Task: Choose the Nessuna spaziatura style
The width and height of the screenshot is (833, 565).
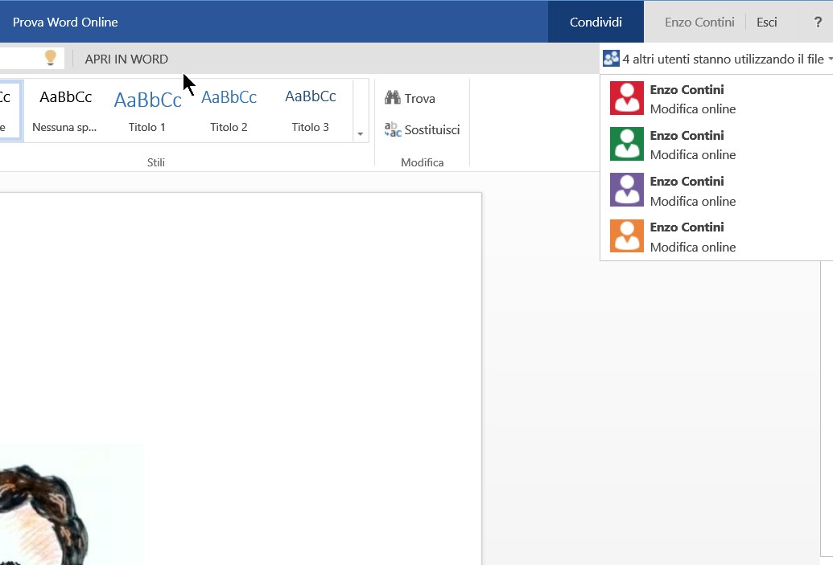Action: point(65,110)
